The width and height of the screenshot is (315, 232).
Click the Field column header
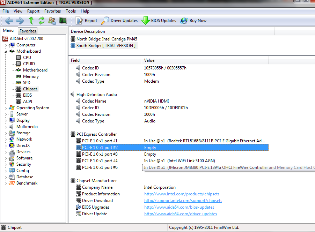pyautogui.click(x=105, y=60)
